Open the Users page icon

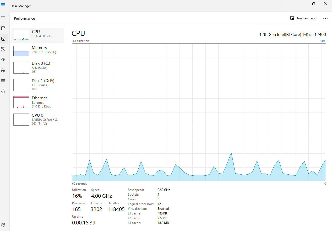3,70
